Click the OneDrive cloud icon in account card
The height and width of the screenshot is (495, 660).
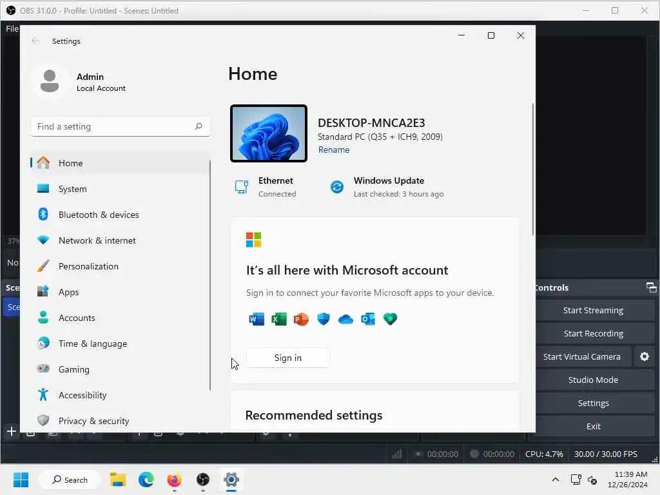pos(345,320)
